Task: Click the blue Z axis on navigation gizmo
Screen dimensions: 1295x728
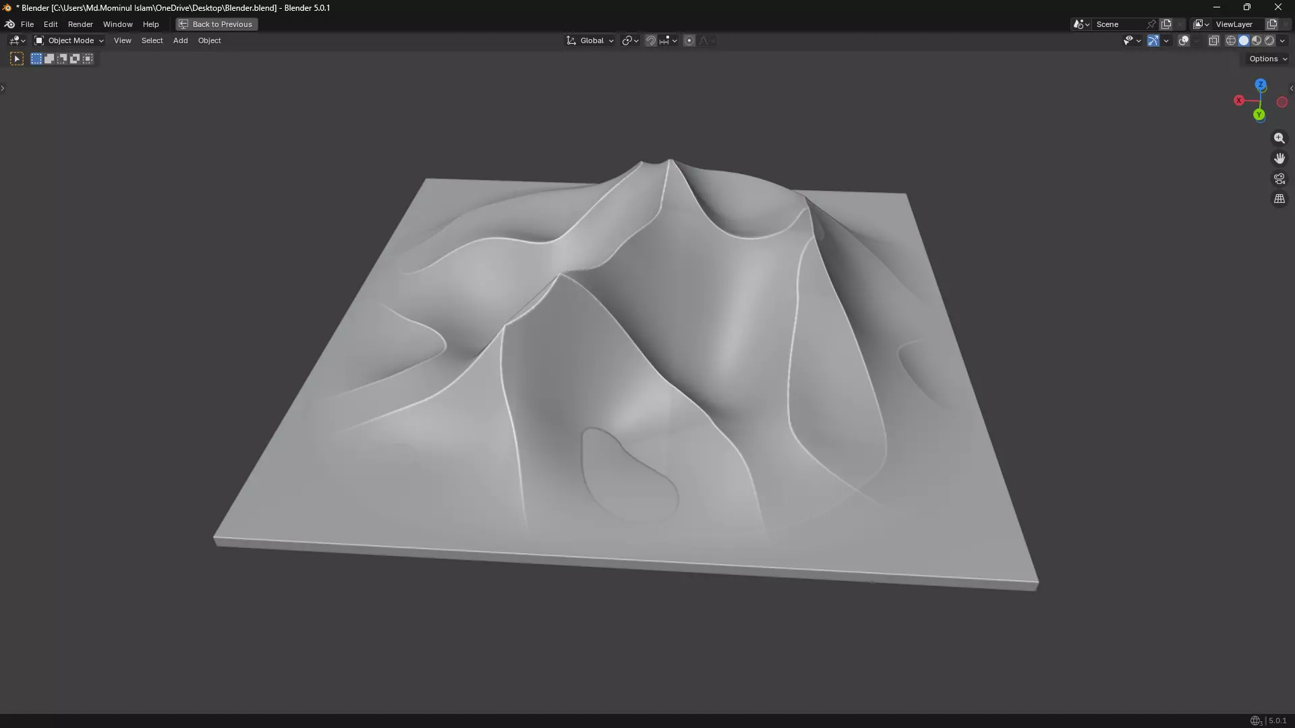Action: tap(1261, 85)
